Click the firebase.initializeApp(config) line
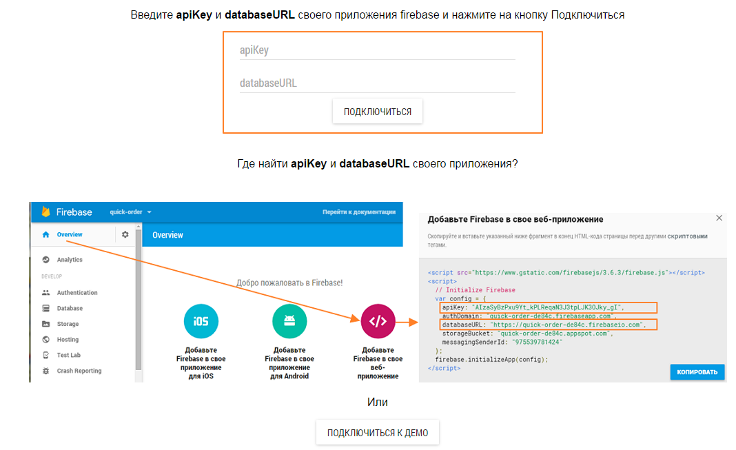This screenshot has width=736, height=450. [491, 360]
